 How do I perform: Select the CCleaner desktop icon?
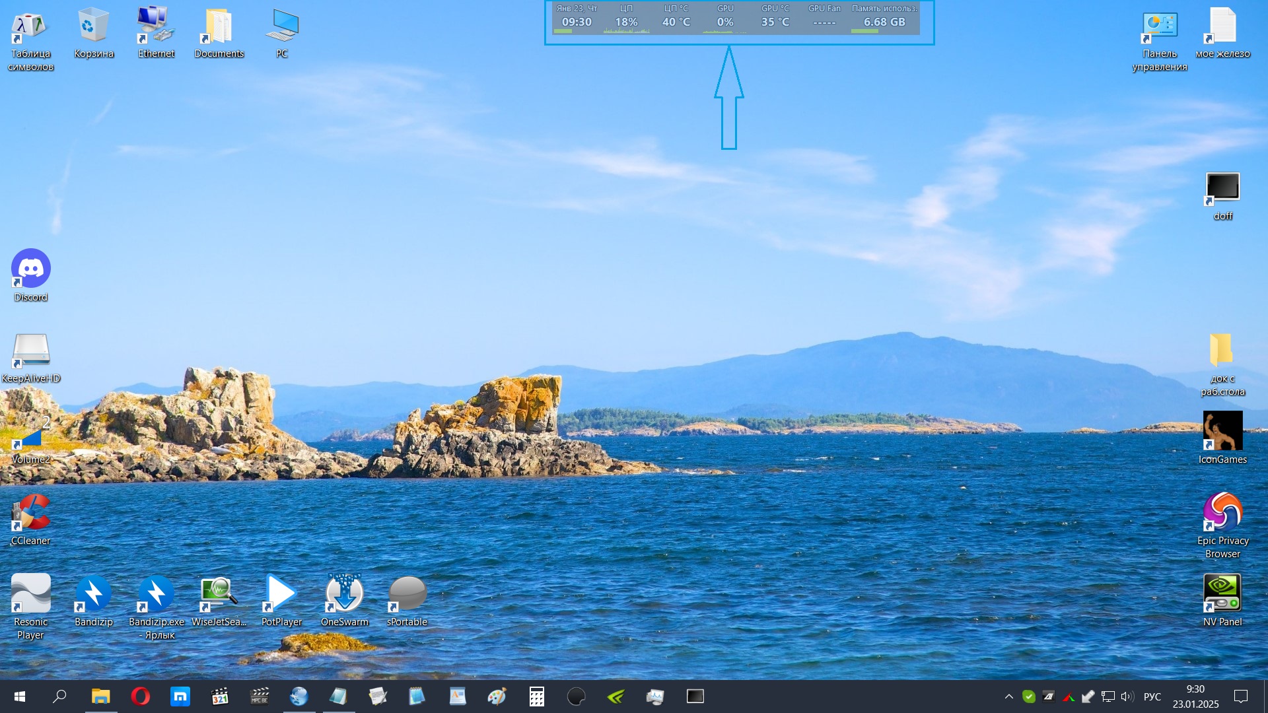coord(30,514)
